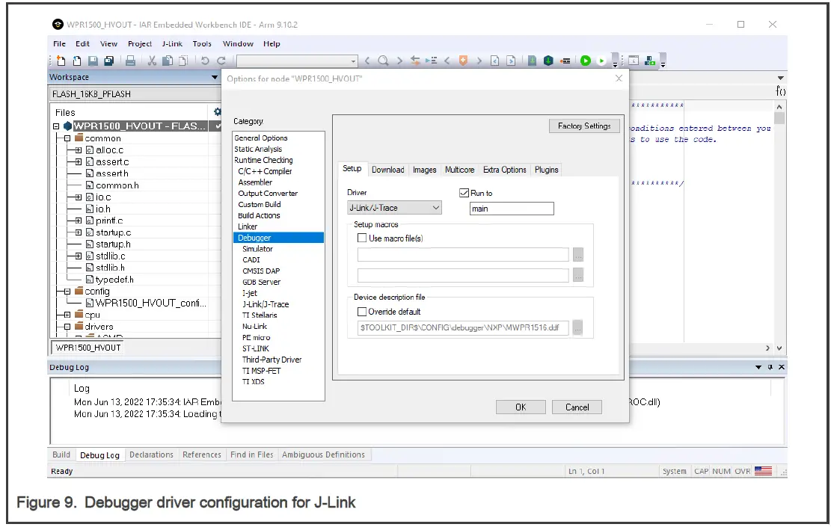The height and width of the screenshot is (530, 831).
Task: Open the Driver dropdown showing J-Link/J-Trace
Action: [394, 209]
